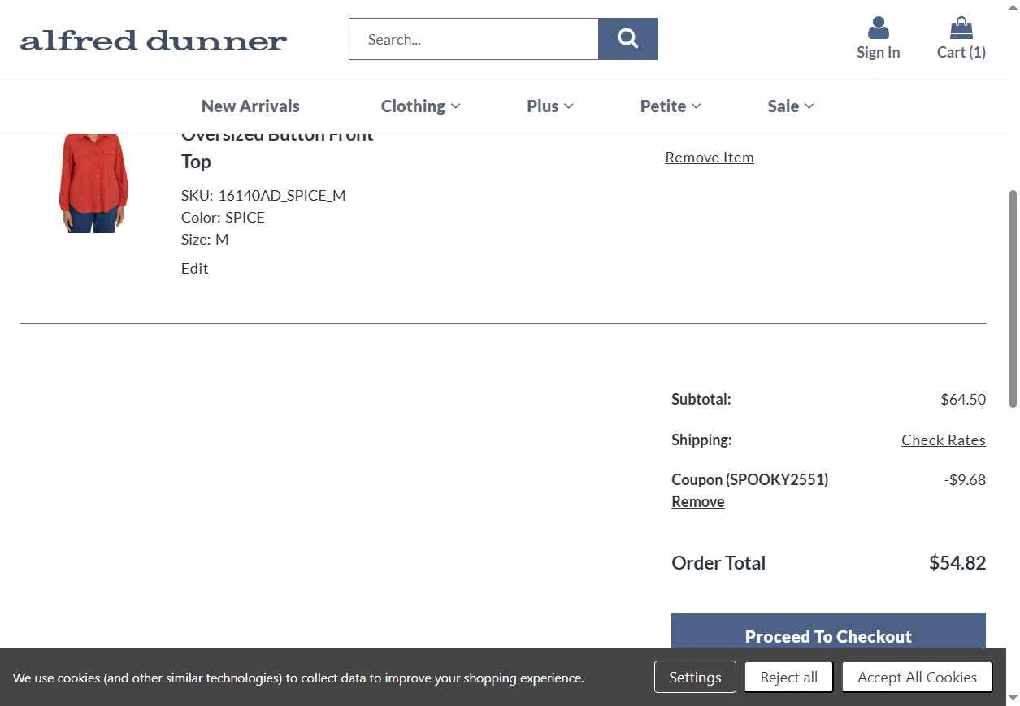This screenshot has width=1020, height=706.
Task: Focus the Search input field
Action: [474, 39]
